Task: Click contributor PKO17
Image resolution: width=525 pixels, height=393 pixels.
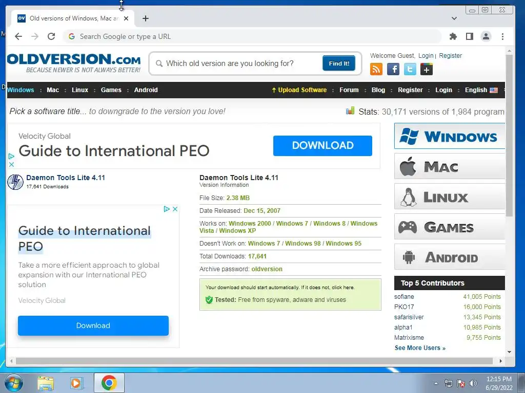Action: click(404, 307)
